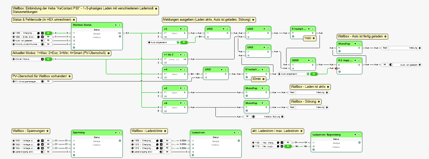Toggle M pill of Auto angesteckt beside RS-Impu block
Viewport: 429px width, 159px height.
[314, 74]
